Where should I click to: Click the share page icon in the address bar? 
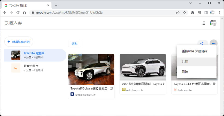pos(178,13)
